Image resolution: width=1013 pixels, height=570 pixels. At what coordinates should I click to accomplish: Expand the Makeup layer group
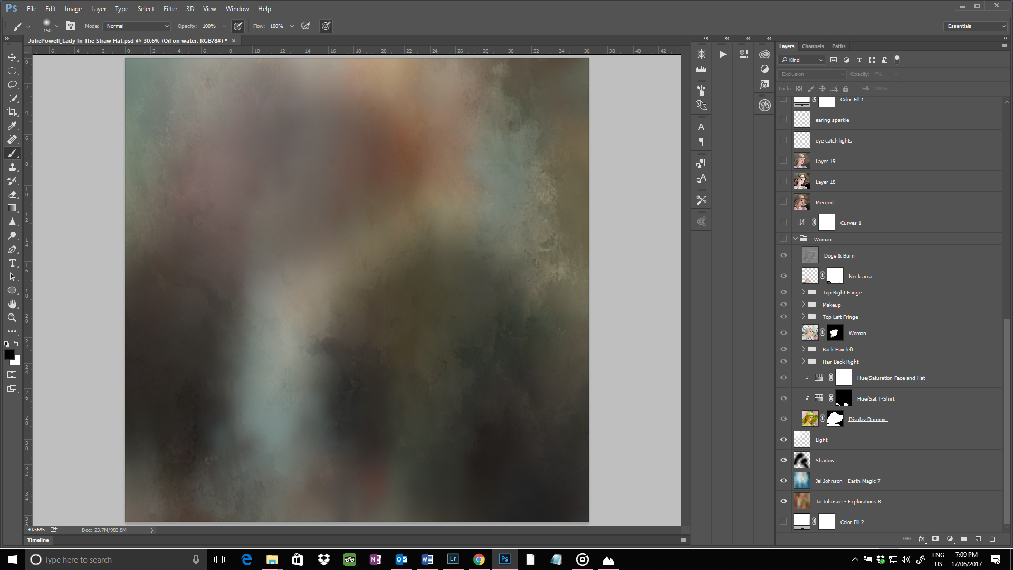click(804, 305)
